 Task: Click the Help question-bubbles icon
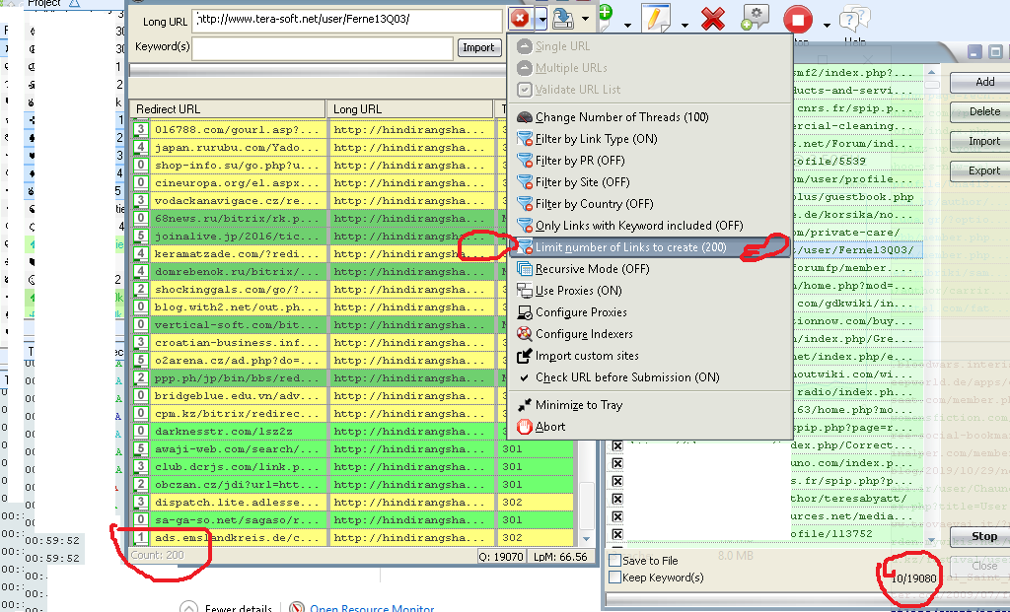[x=855, y=20]
